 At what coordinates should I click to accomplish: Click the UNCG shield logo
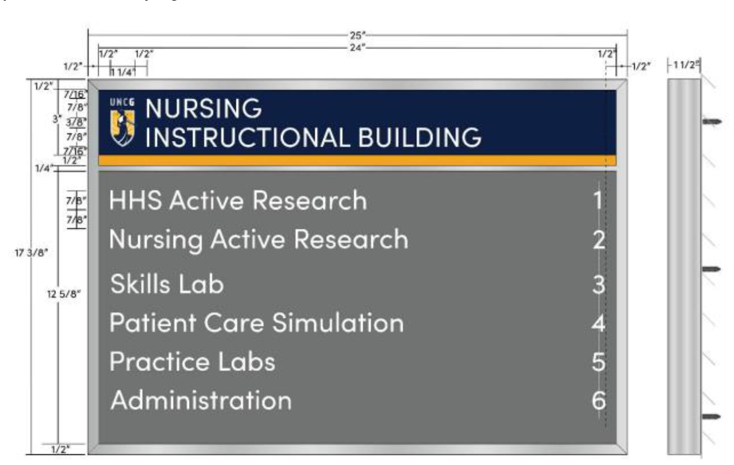[x=123, y=123]
